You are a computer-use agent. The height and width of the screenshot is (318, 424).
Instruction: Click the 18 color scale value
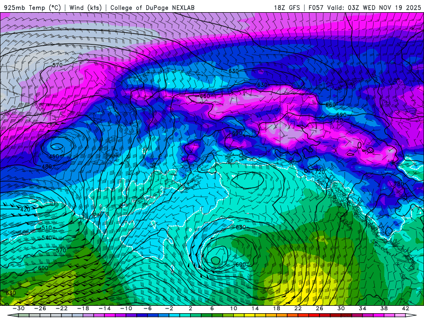coord(276,308)
